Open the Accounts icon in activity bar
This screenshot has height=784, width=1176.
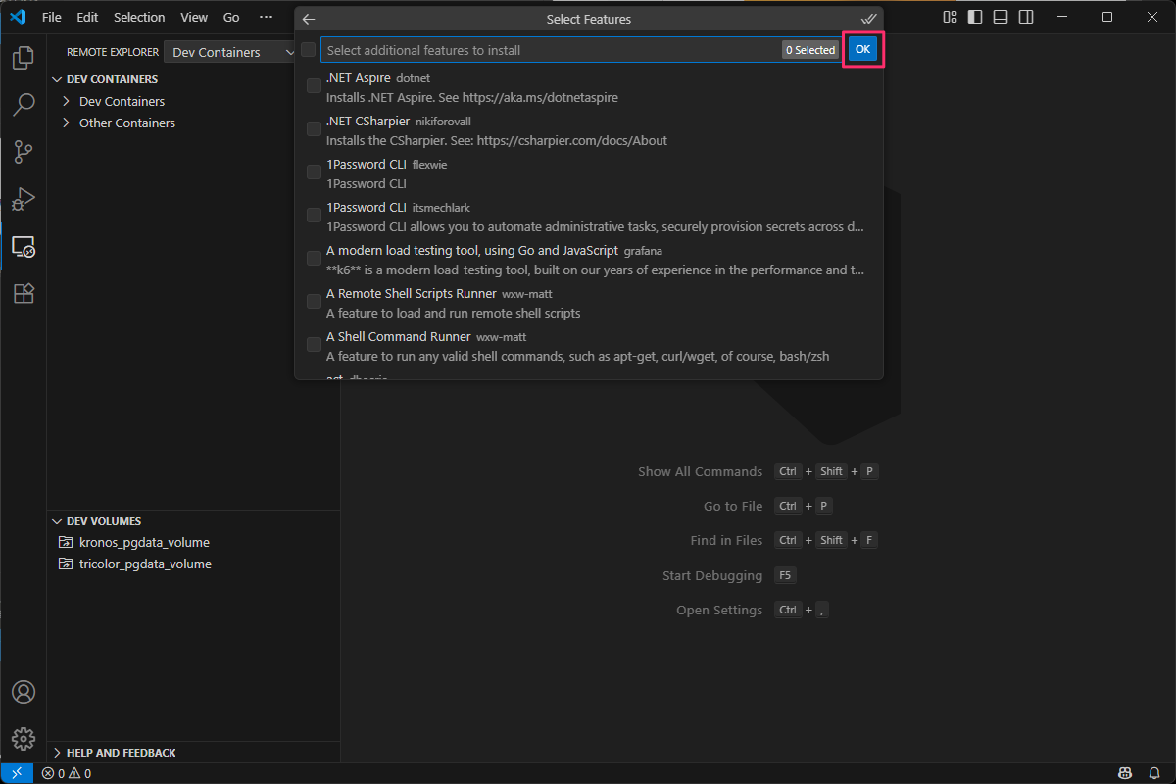24,692
